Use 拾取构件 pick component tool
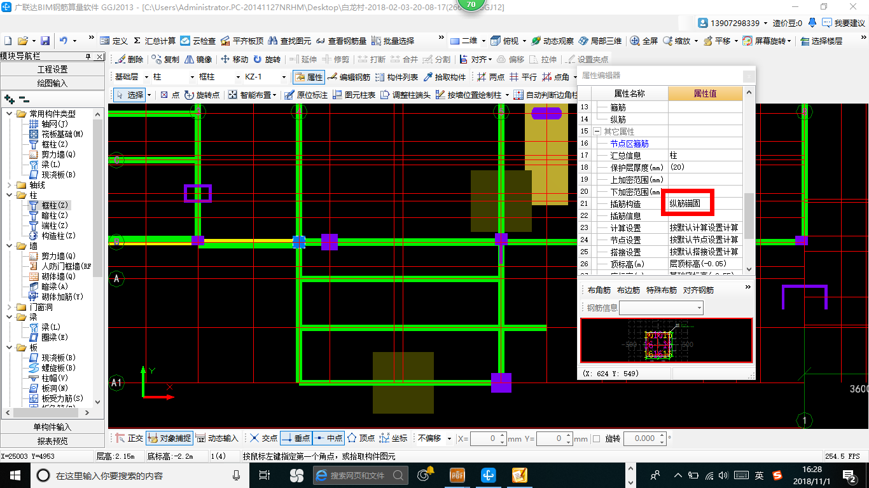869x488 pixels. point(444,77)
